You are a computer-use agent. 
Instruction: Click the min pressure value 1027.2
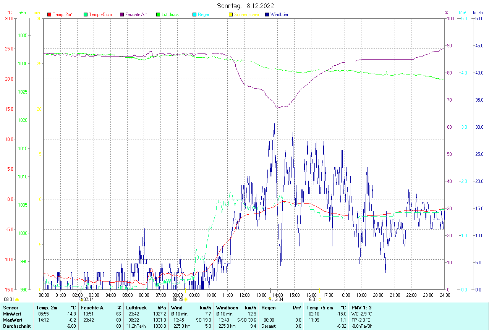[x=160, y=314]
